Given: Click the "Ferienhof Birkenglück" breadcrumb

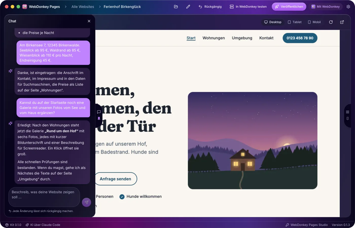Looking at the screenshot, I should [x=122, y=7].
